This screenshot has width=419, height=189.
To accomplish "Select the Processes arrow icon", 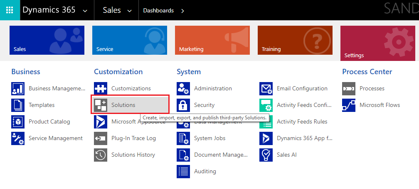I will point(349,88).
